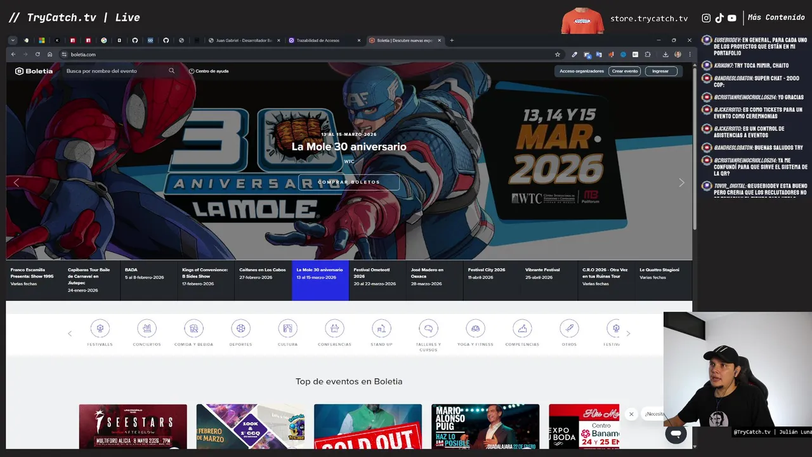Click the search magnifier icon in Boletia header

(171, 70)
